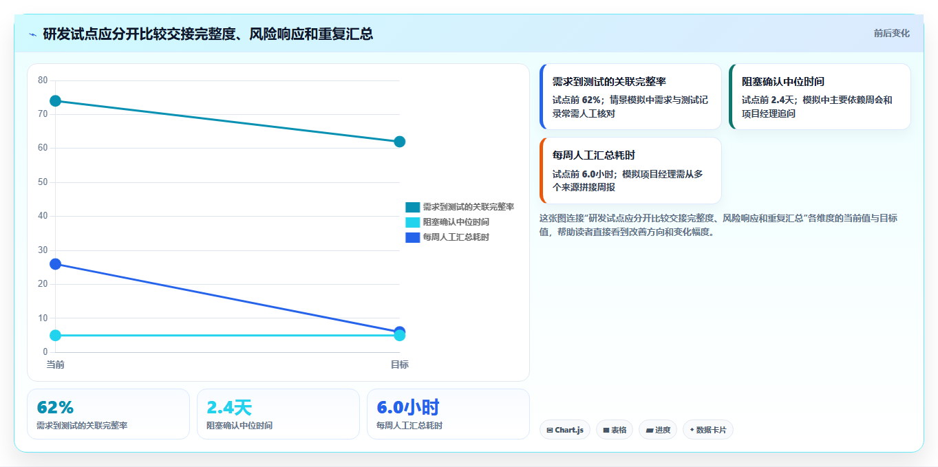Click text 试点前 62% in first card

pyautogui.click(x=577, y=100)
